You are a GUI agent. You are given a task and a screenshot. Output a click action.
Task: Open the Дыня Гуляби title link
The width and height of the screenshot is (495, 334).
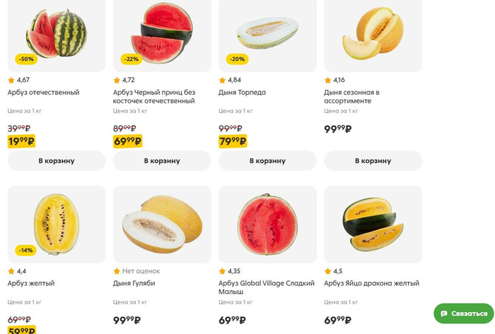pyautogui.click(x=134, y=283)
